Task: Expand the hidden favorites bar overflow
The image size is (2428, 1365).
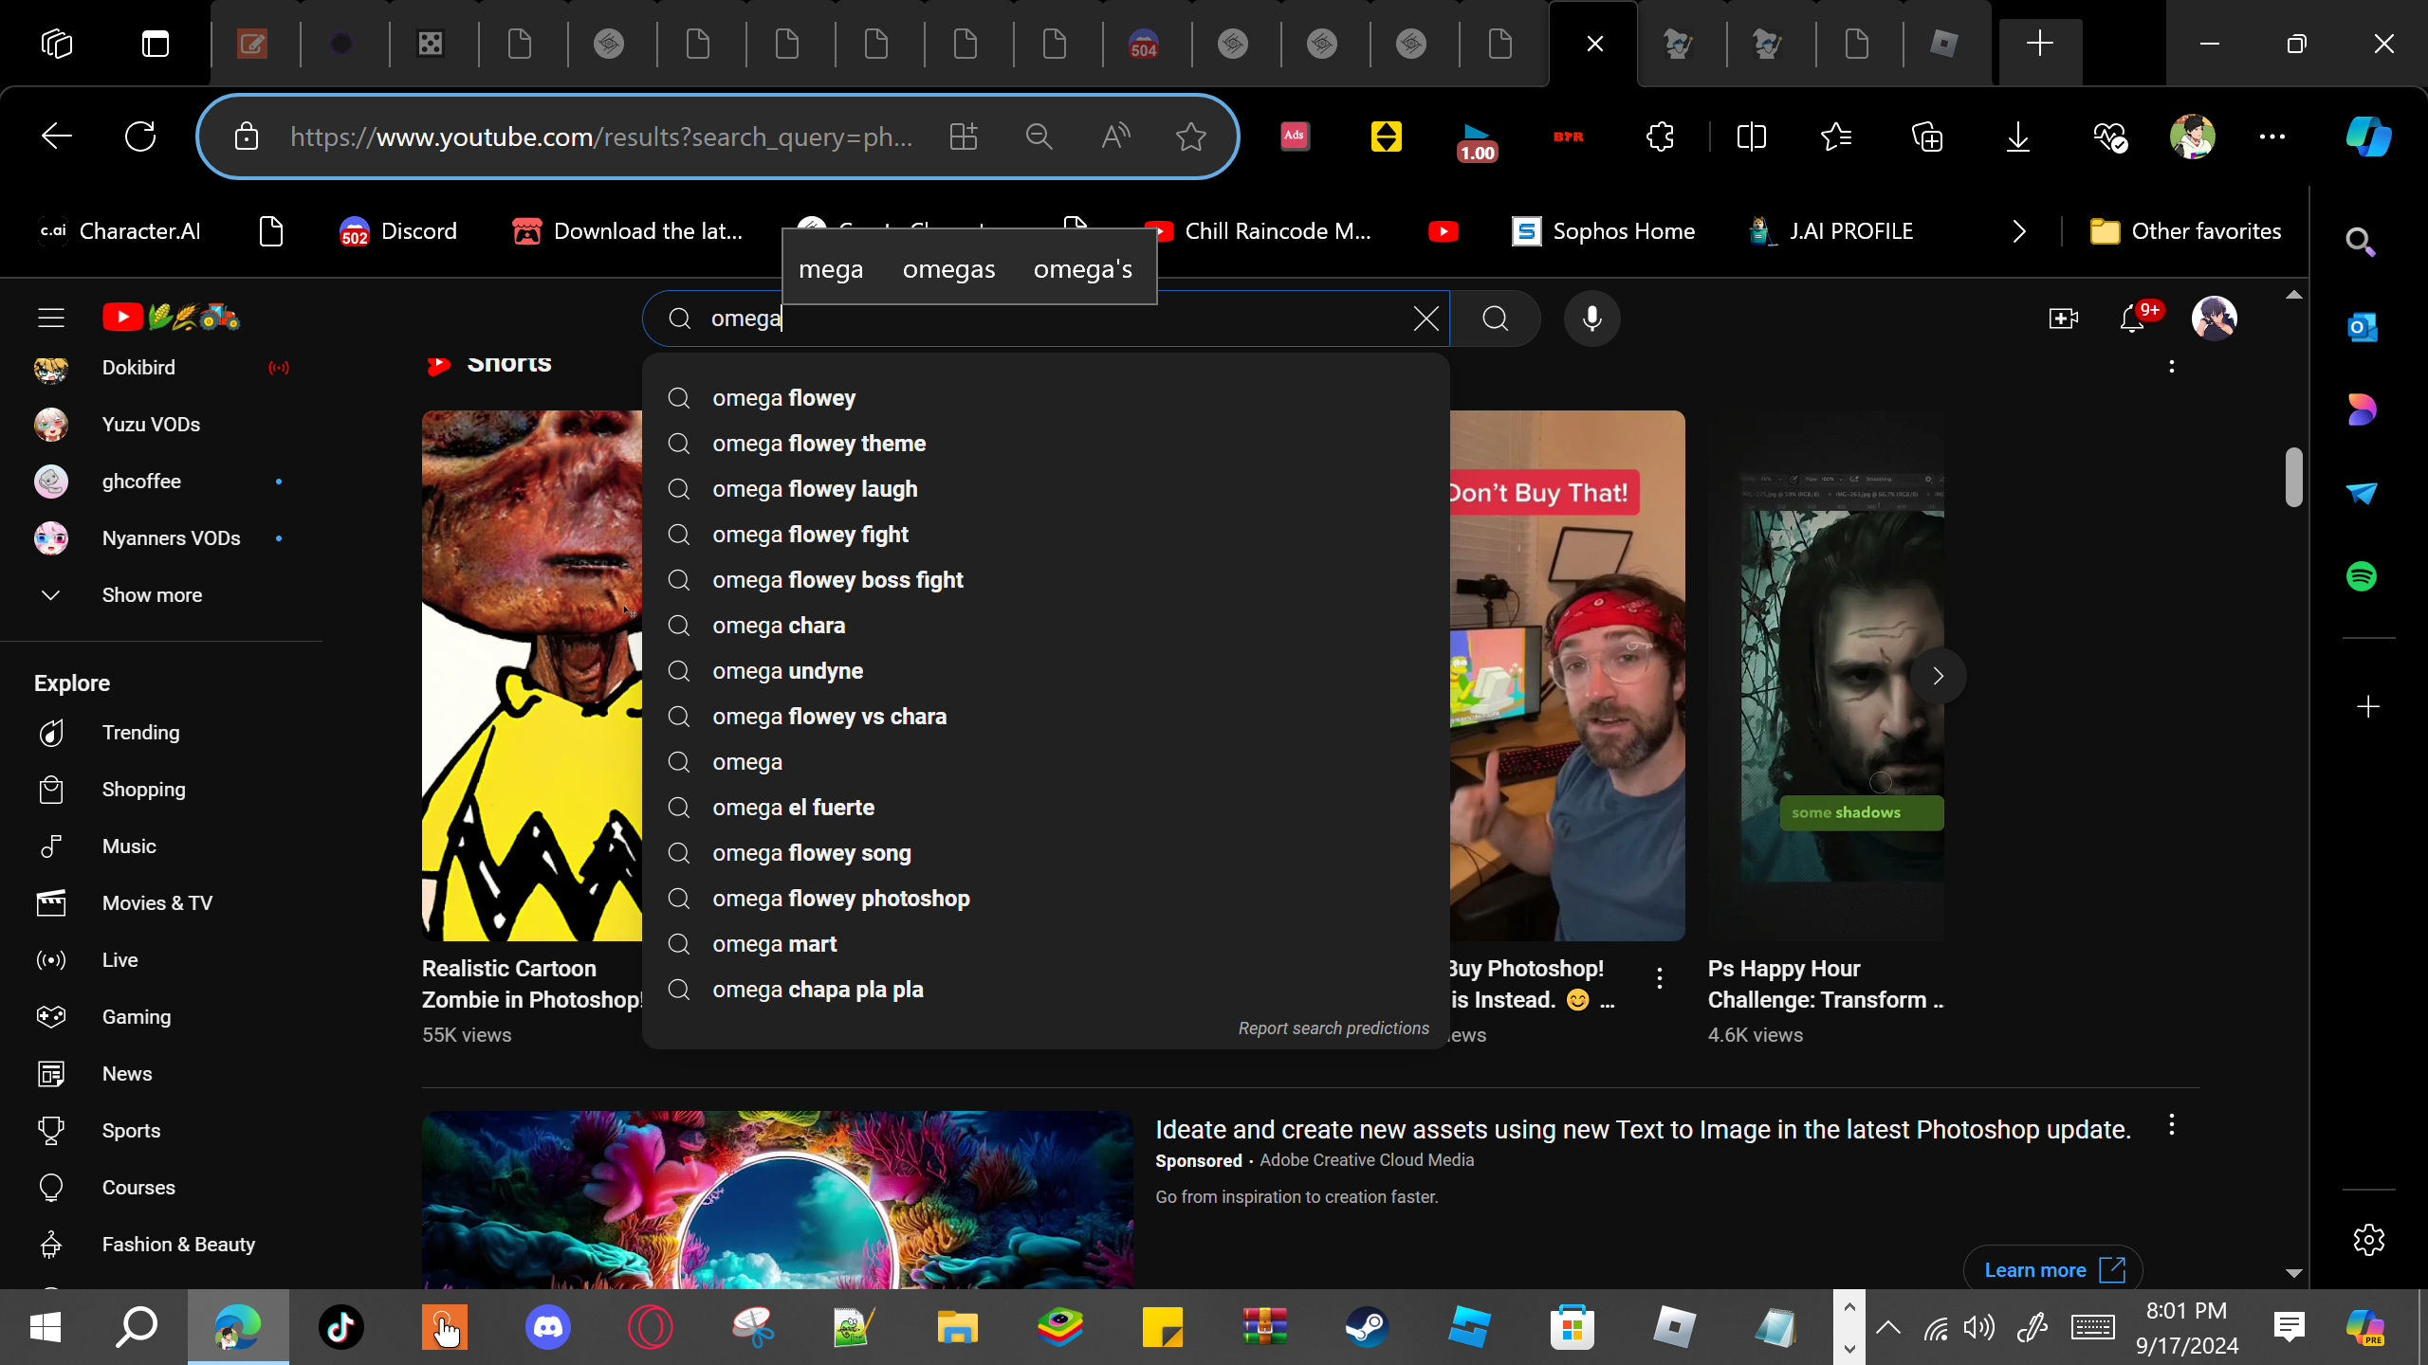Action: [2019, 231]
